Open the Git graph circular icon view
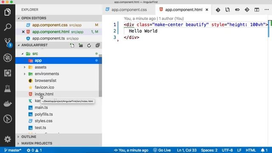This screenshot has height=153, width=272. coord(8,119)
